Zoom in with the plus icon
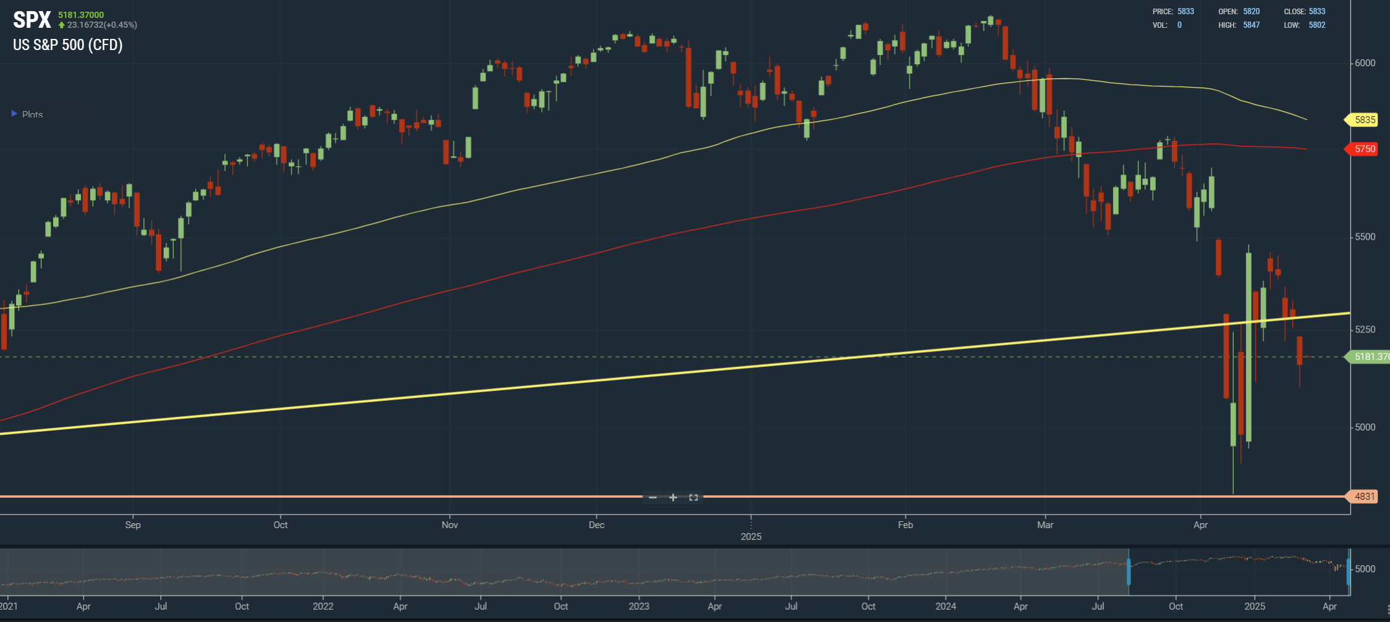1390x622 pixels. coord(673,497)
